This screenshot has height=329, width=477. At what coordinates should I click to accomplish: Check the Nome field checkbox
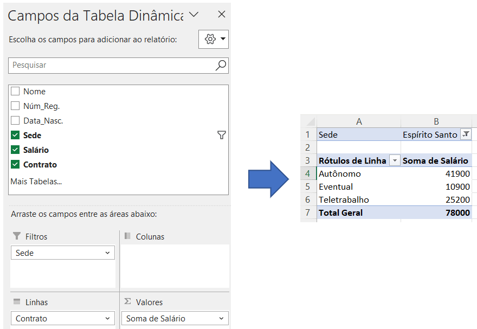(15, 91)
